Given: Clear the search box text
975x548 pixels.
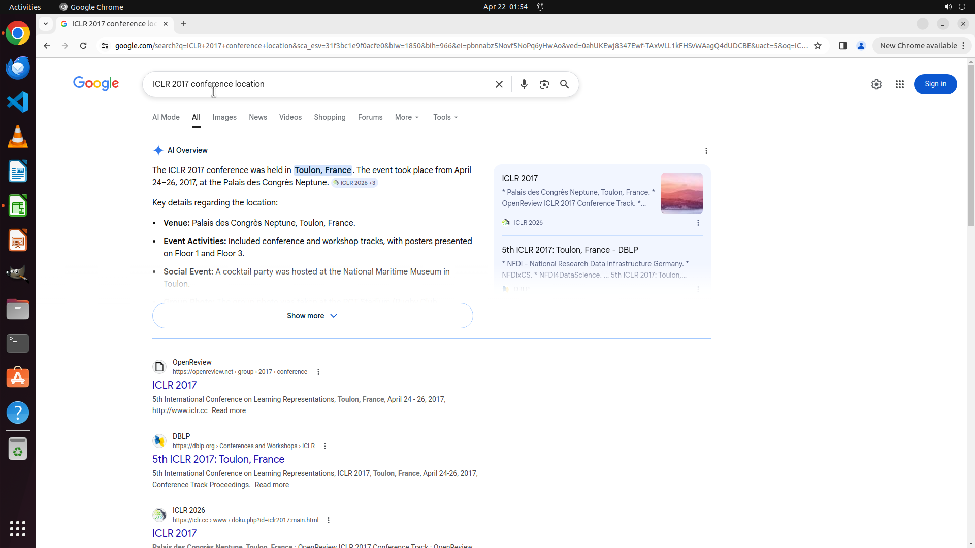Looking at the screenshot, I should (499, 84).
